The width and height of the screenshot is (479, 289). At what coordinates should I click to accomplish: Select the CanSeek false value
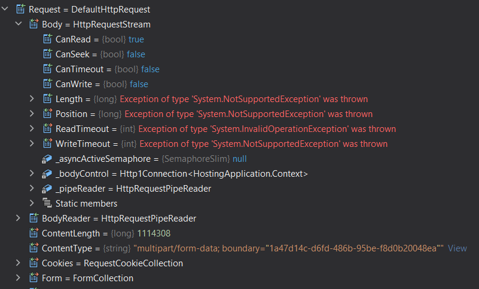(x=136, y=54)
